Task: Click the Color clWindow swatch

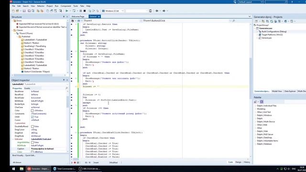Action: click(x=33, y=110)
